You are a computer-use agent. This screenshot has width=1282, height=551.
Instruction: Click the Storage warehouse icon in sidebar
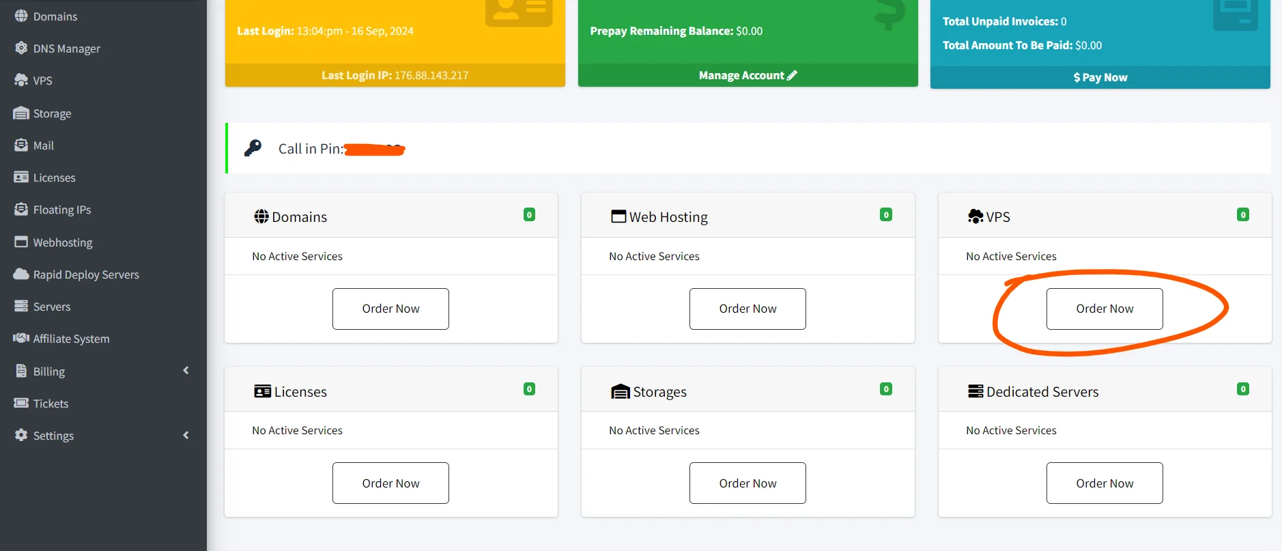[x=21, y=113]
